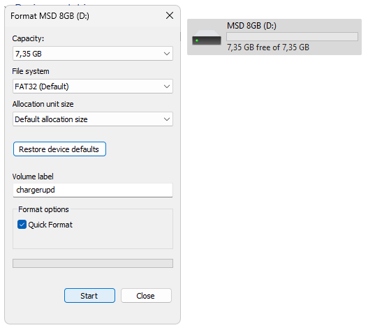Click the MSD 8GB drive usage bar

292,36
